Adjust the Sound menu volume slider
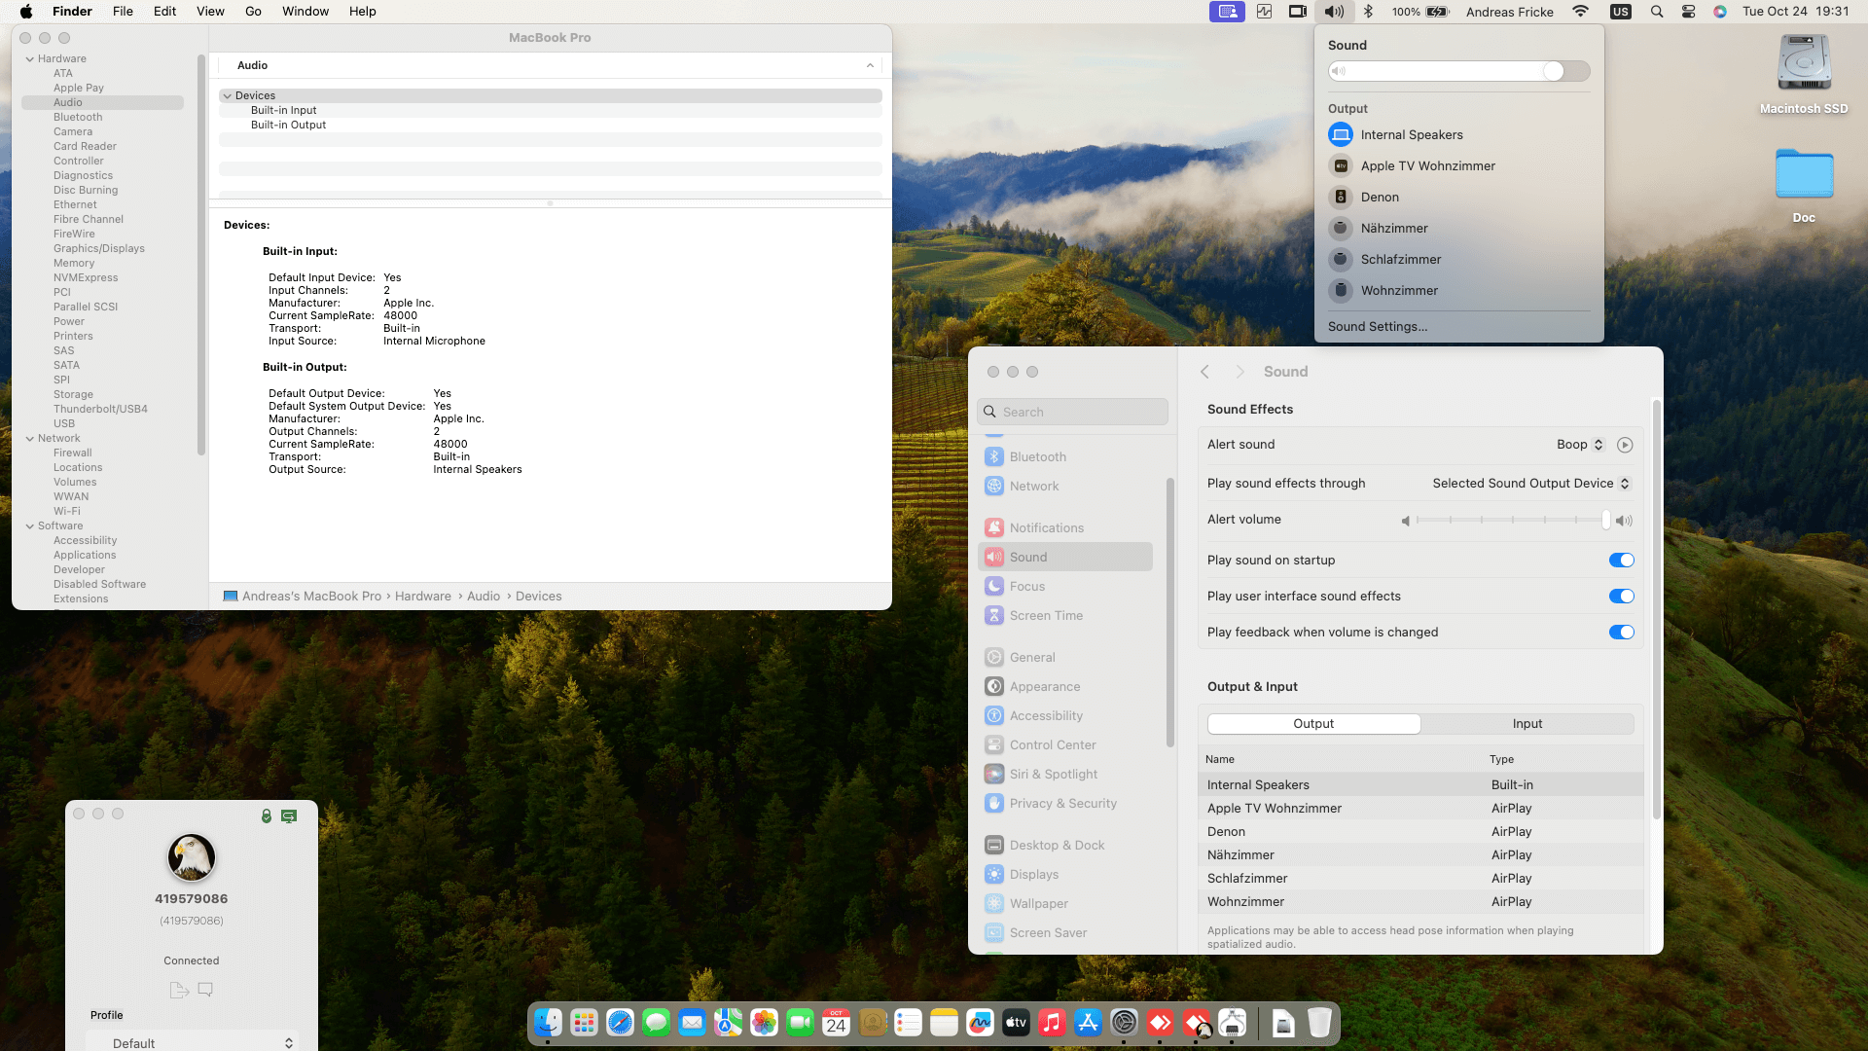This screenshot has height=1051, width=1868. pyautogui.click(x=1458, y=71)
